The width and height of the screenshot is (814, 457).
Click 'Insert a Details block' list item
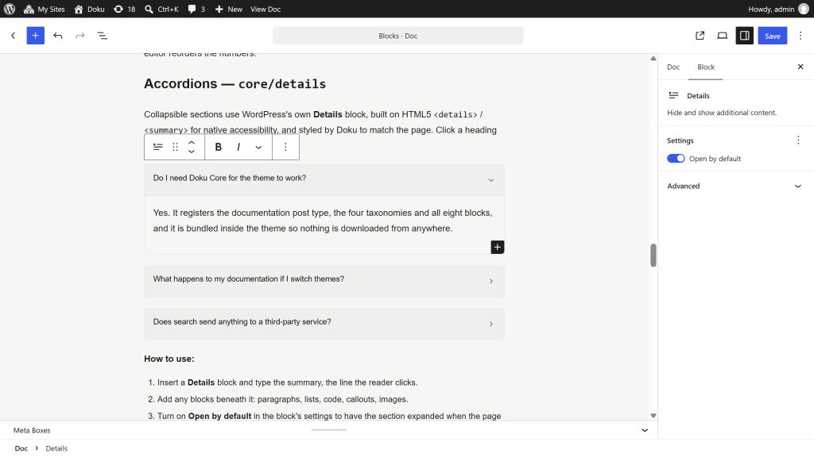click(288, 382)
